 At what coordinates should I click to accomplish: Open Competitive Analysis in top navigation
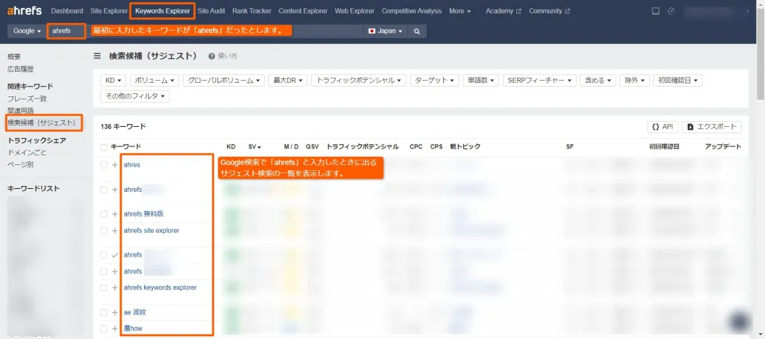point(412,11)
